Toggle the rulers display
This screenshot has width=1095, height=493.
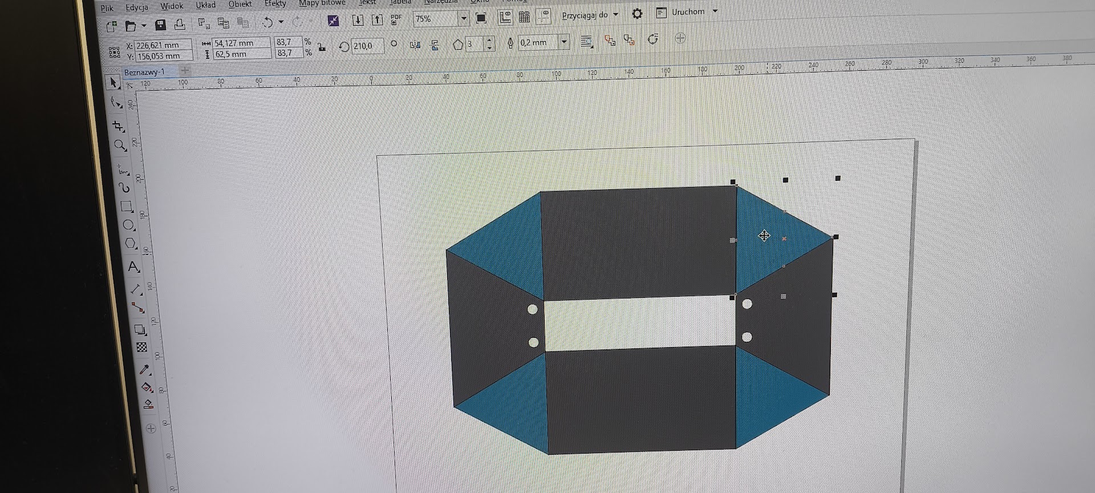(505, 18)
